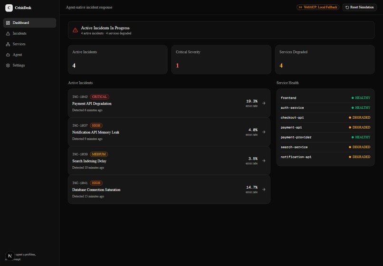Viewport: 383px width, 266px height.
Task: Click the INC-1042 incident ID
Action: pyautogui.click(x=80, y=97)
